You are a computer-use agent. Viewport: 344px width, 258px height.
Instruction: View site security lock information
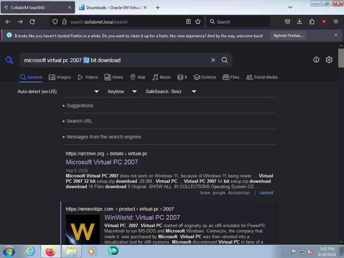64,22
